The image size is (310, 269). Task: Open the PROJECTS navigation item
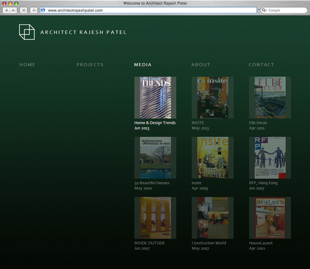90,65
